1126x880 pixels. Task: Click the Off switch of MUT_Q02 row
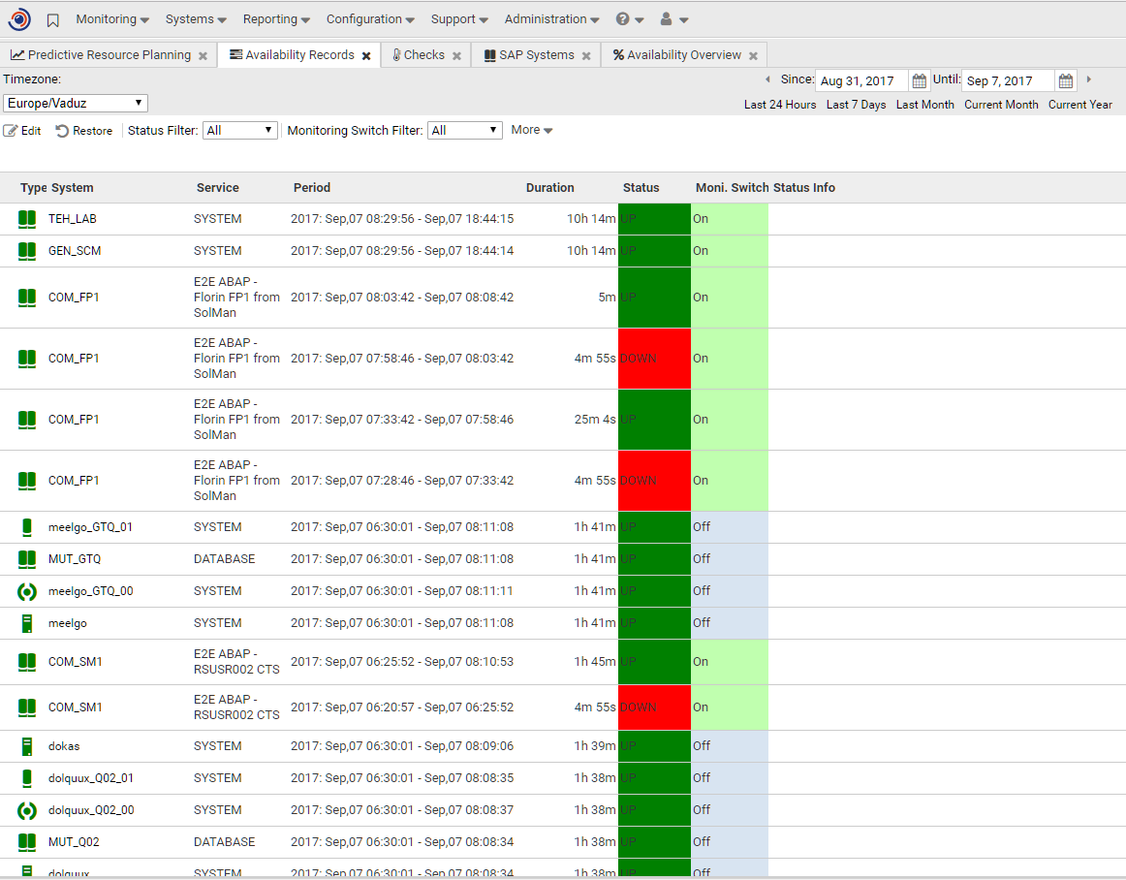[x=730, y=842]
